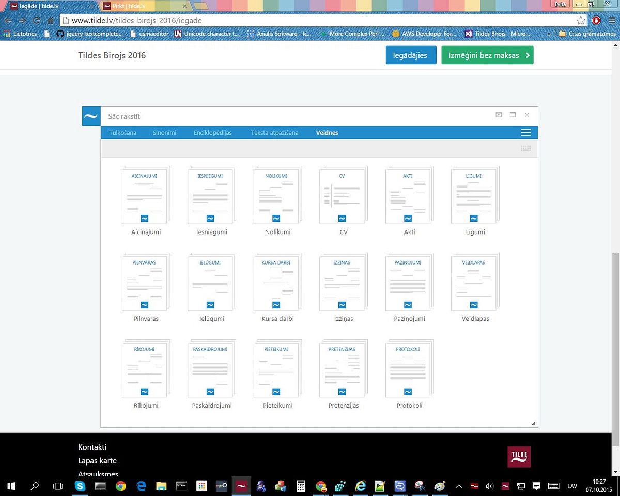Open the Tilde app on the taskbar

241,486
